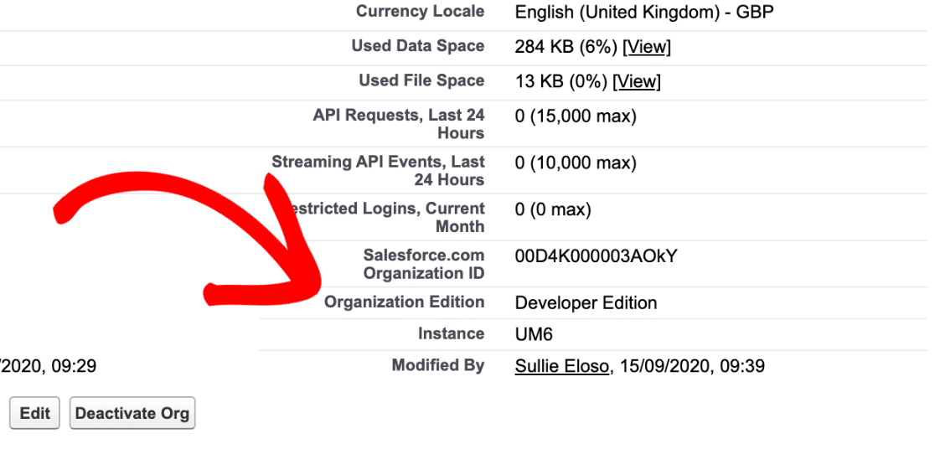Click the 0 (0 max) restricted logins value
935x449 pixels.
553,210
